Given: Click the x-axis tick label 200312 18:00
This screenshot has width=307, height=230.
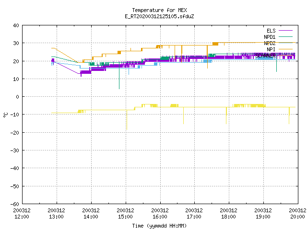Looking at the screenshot, I should (228, 213).
